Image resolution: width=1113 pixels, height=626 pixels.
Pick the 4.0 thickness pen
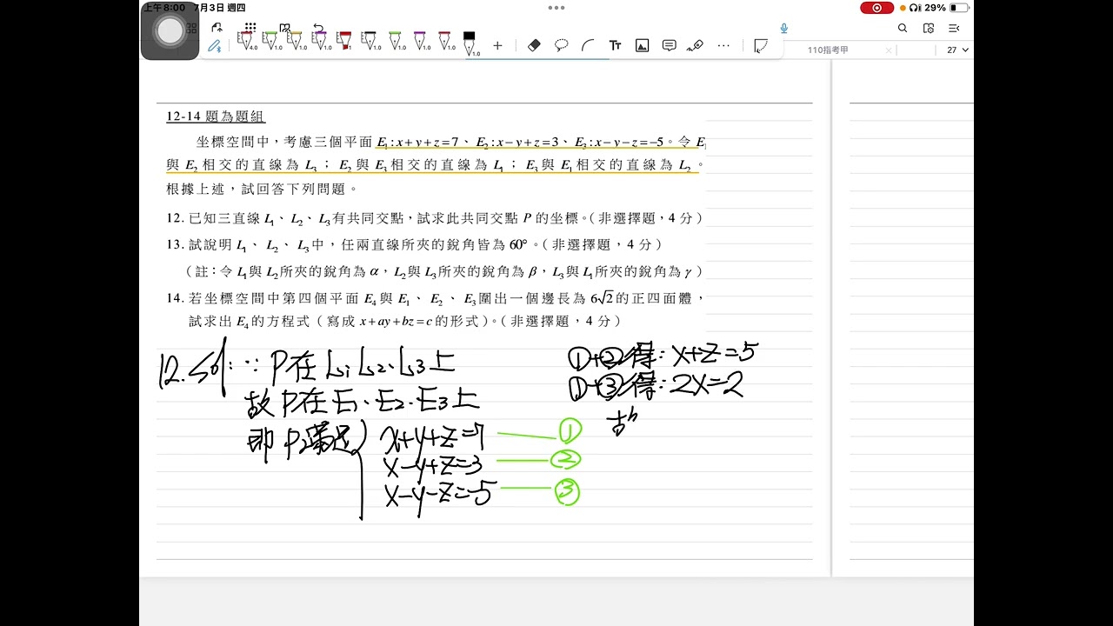(246, 42)
